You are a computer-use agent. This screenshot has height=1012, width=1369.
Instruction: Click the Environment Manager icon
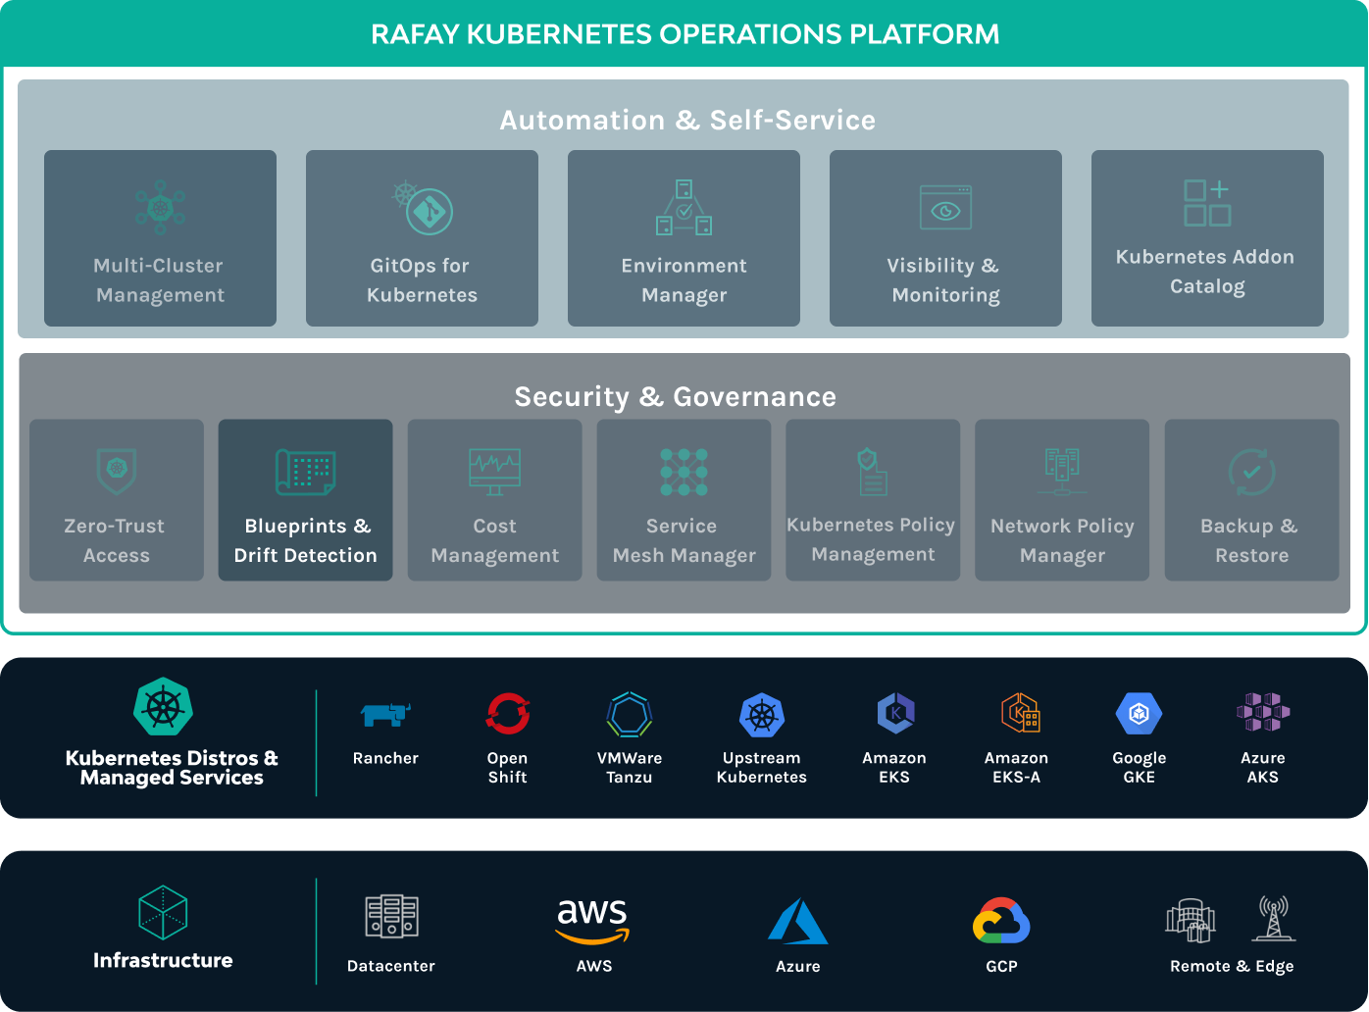pos(684,208)
